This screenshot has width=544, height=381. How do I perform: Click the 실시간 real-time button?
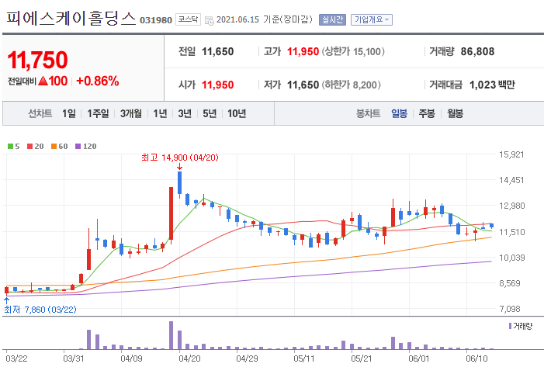coord(332,19)
